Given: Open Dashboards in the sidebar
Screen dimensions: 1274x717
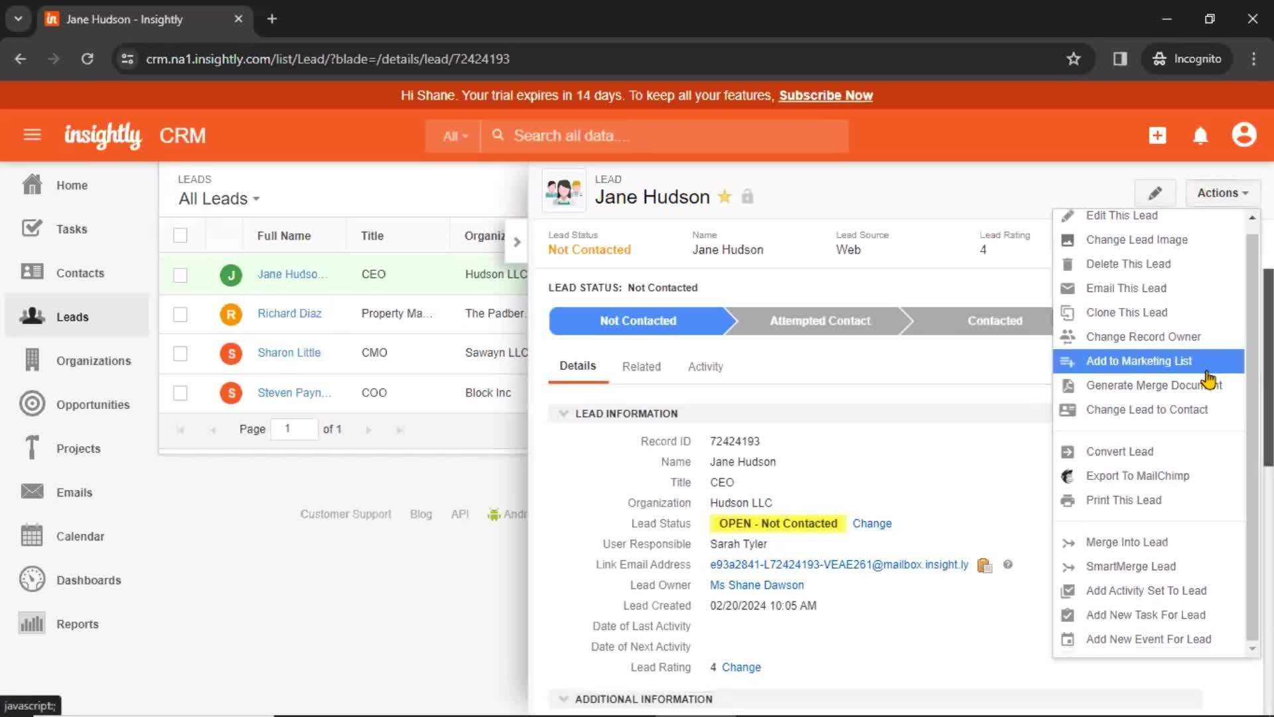Looking at the screenshot, I should (76, 580).
